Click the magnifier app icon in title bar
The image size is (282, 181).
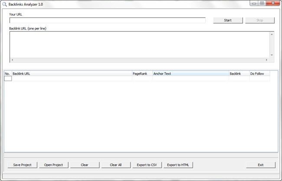point(4,3)
